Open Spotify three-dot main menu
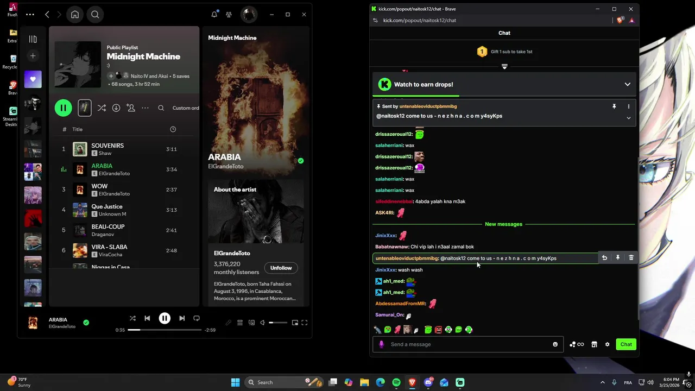Screen dimensions: 695x391 point(30,15)
